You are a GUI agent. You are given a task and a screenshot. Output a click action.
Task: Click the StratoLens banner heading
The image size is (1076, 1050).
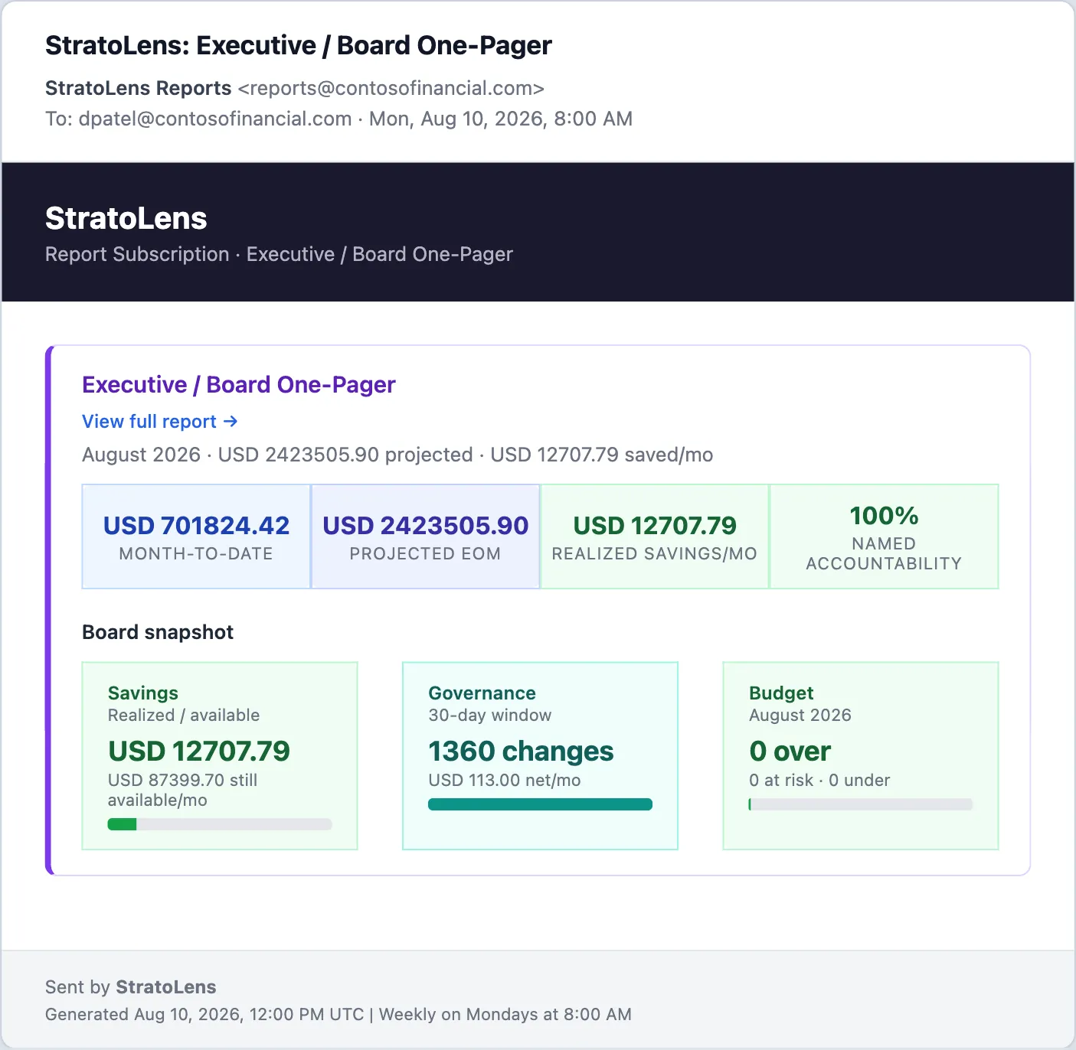tap(126, 219)
